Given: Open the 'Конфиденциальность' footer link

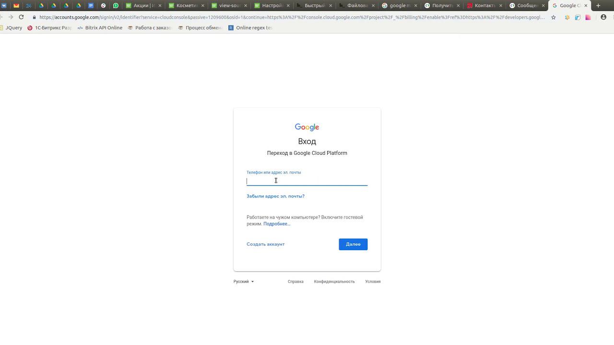Looking at the screenshot, I should coord(334,281).
